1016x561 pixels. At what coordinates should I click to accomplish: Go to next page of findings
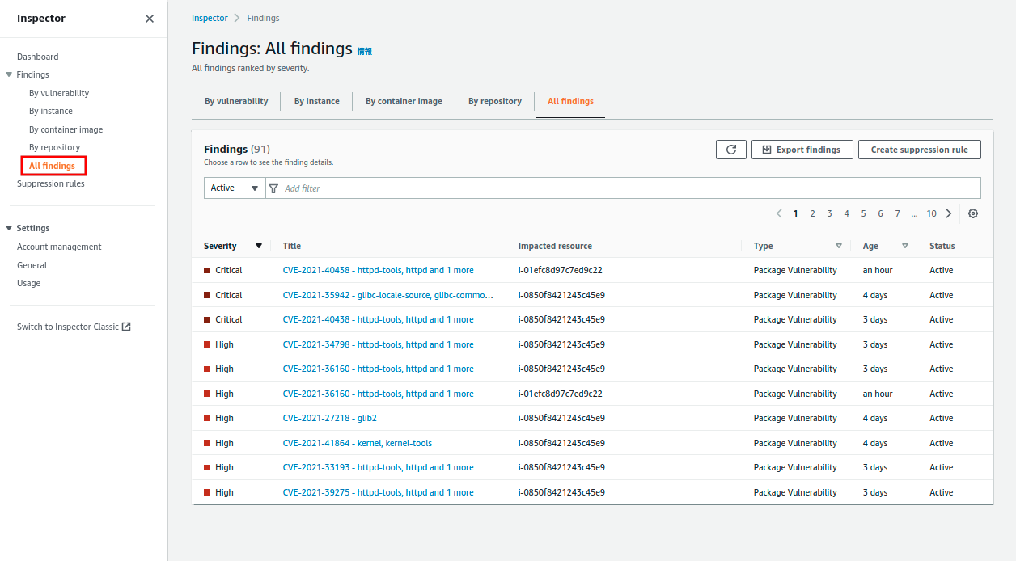pos(949,213)
